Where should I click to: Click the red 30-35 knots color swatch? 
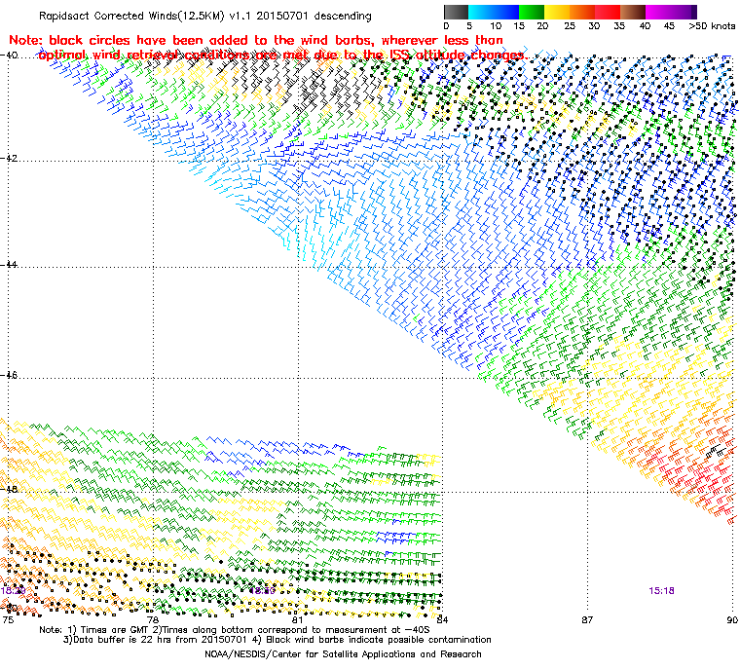(x=608, y=12)
